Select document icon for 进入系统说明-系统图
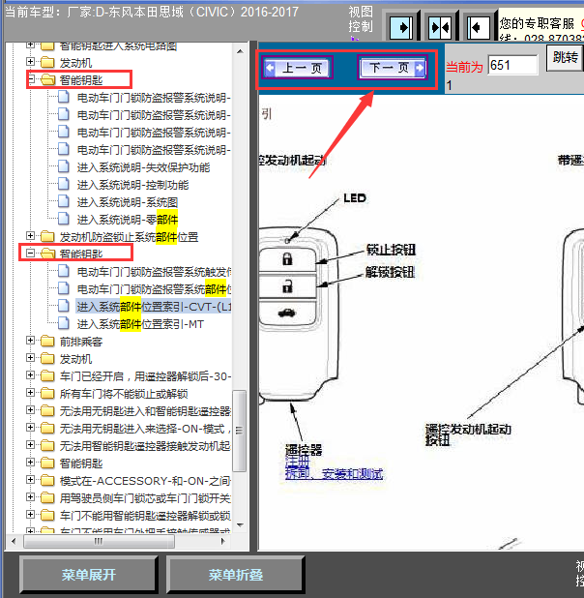 point(63,201)
